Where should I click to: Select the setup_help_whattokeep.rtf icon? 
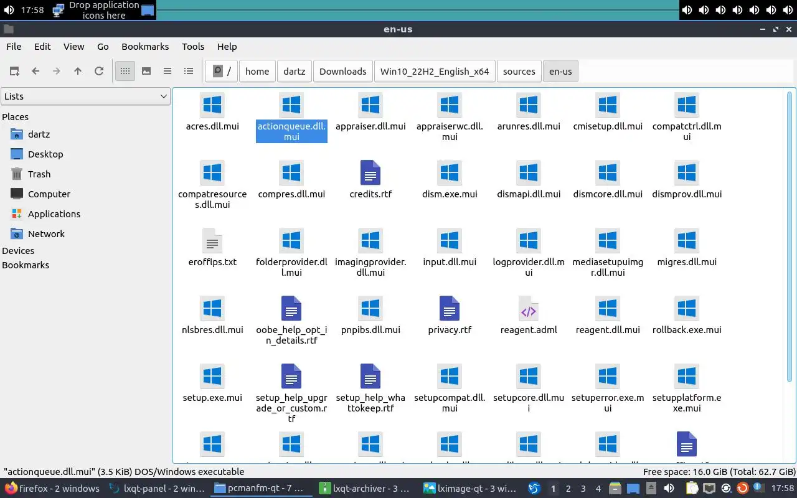[370, 376]
